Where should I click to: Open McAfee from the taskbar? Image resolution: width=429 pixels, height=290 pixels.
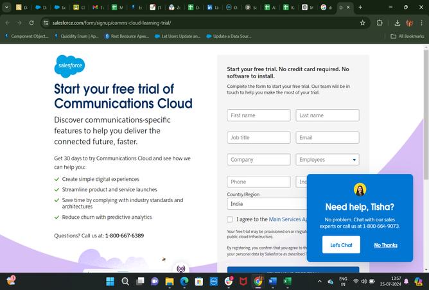tap(243, 281)
